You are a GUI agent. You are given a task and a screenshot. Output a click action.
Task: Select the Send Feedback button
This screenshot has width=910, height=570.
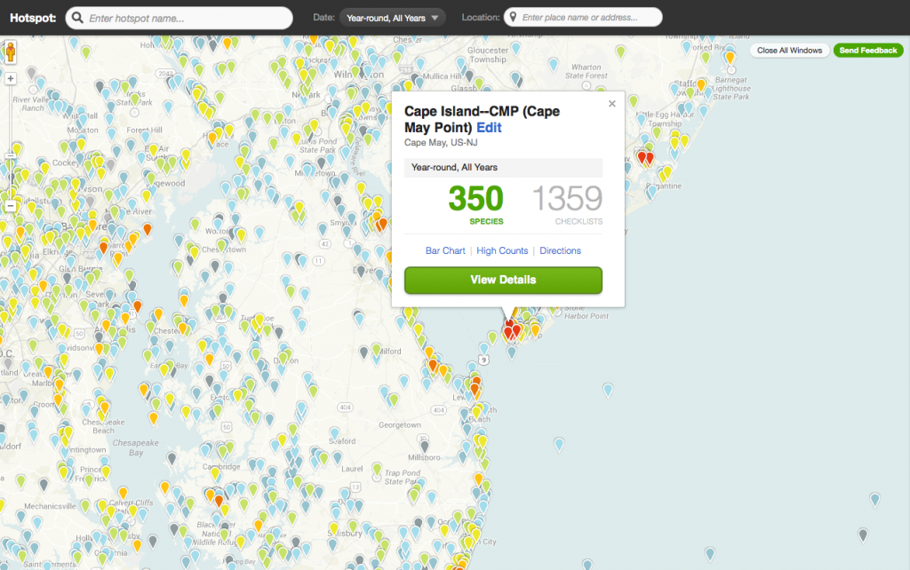point(868,51)
